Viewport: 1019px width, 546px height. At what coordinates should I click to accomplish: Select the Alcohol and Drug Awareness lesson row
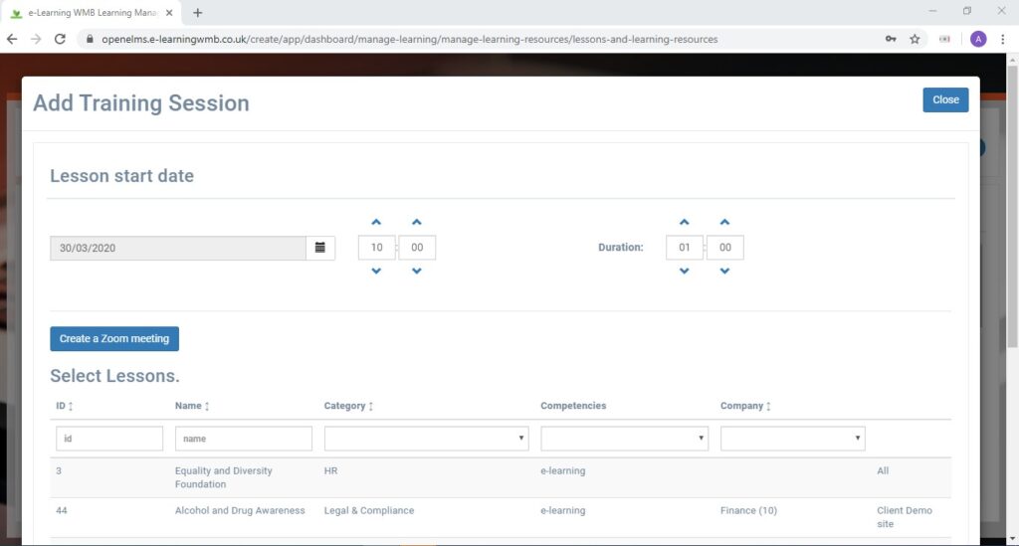pyautogui.click(x=501, y=517)
